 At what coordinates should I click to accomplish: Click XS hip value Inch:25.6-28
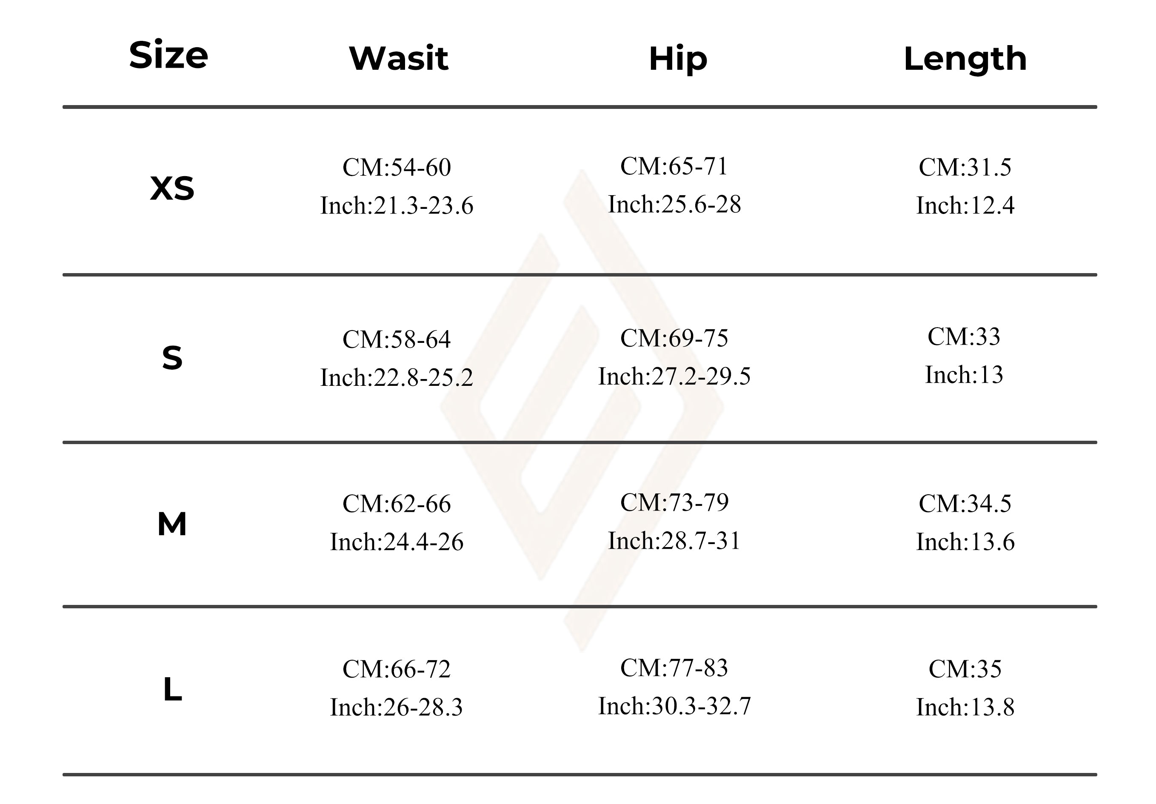[x=674, y=204]
